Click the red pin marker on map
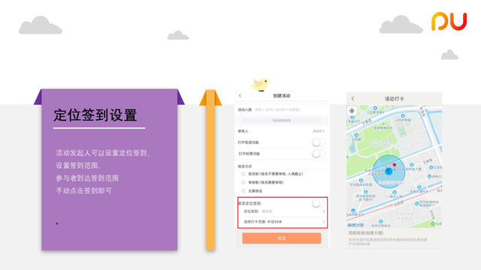 [x=395, y=165]
